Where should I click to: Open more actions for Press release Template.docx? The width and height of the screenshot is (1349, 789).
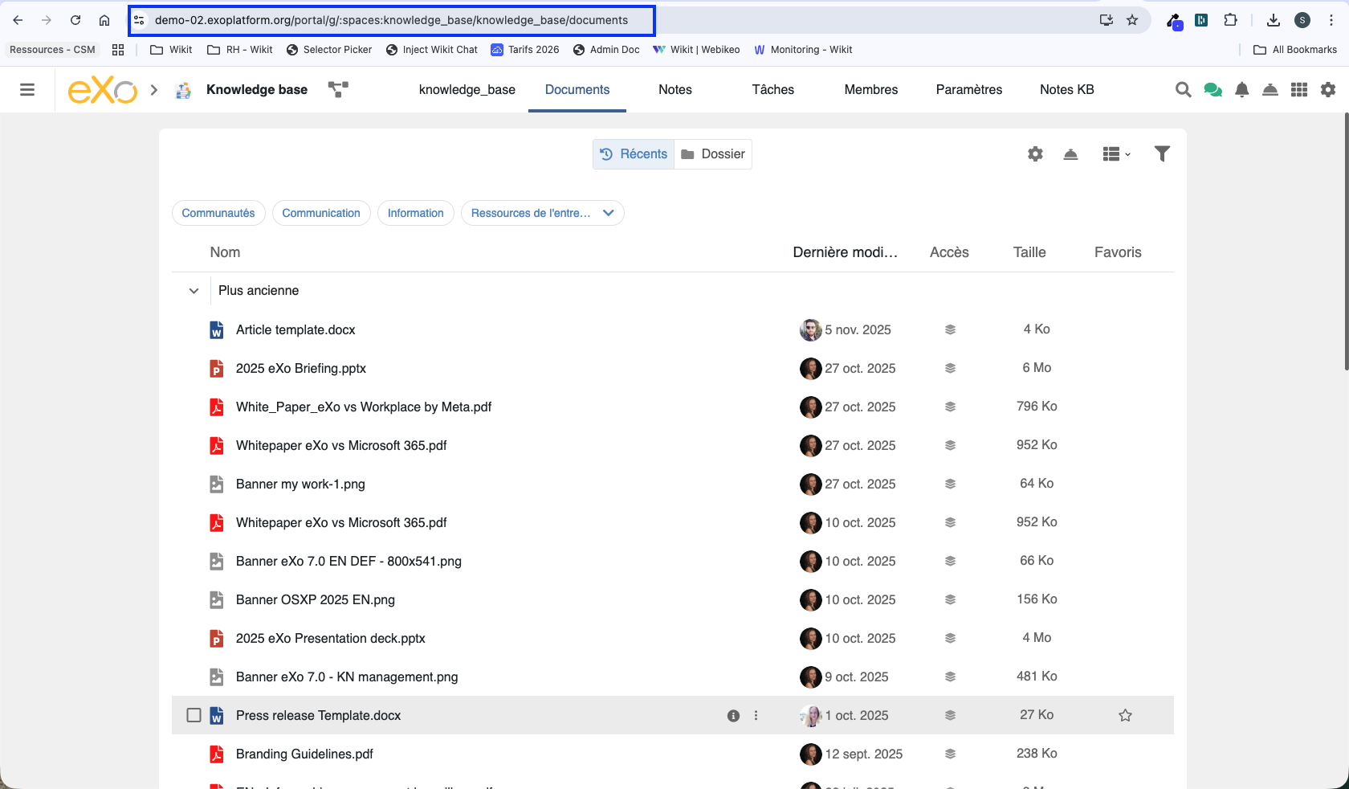[x=756, y=716]
